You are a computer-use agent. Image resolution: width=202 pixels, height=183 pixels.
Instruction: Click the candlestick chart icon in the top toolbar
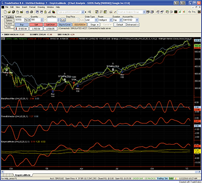[x=184, y=12]
